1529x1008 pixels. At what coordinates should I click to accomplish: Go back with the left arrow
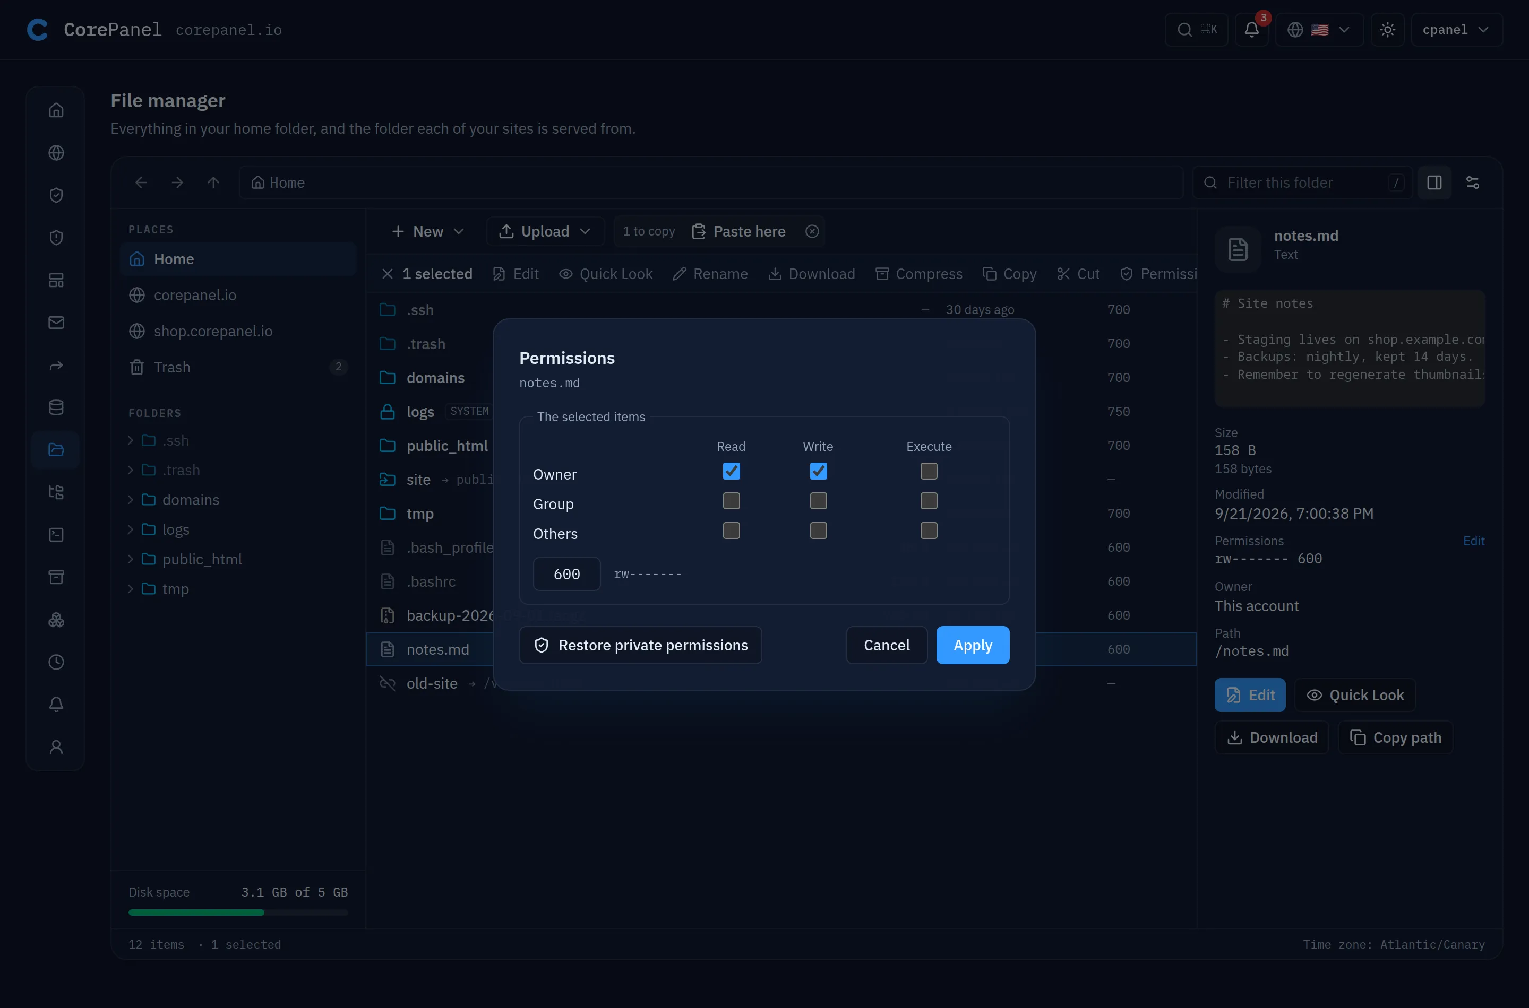[141, 183]
